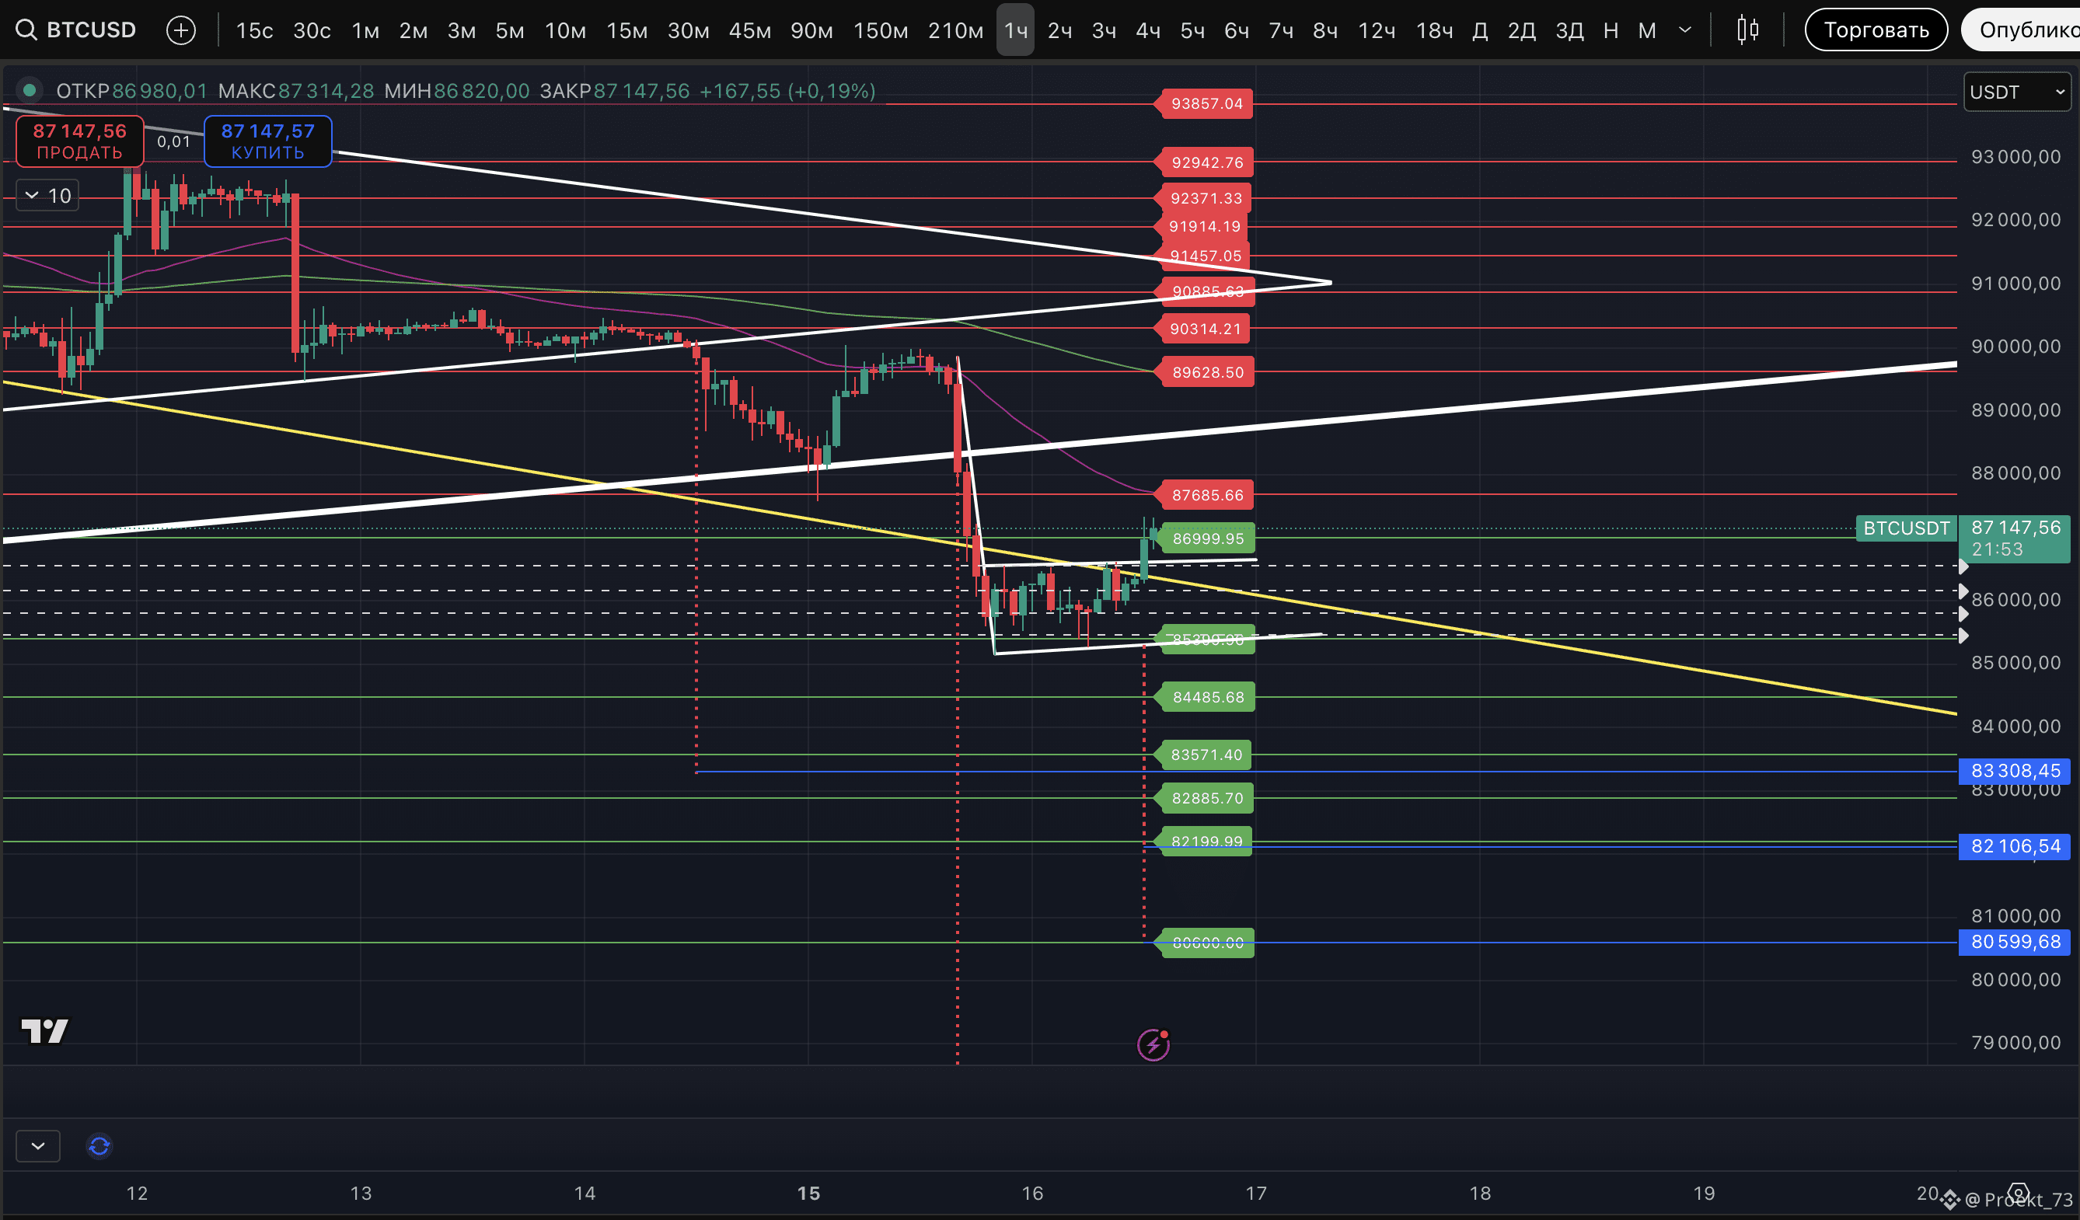
Task: Click the add symbol plus icon
Action: [181, 30]
